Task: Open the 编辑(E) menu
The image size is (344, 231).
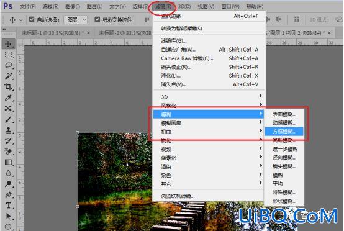Action: 50,7
